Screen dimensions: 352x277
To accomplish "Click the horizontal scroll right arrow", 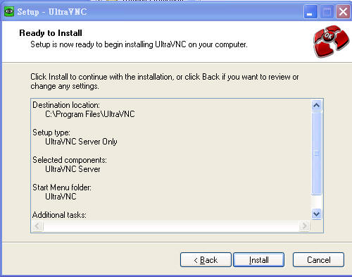I will tap(304, 226).
